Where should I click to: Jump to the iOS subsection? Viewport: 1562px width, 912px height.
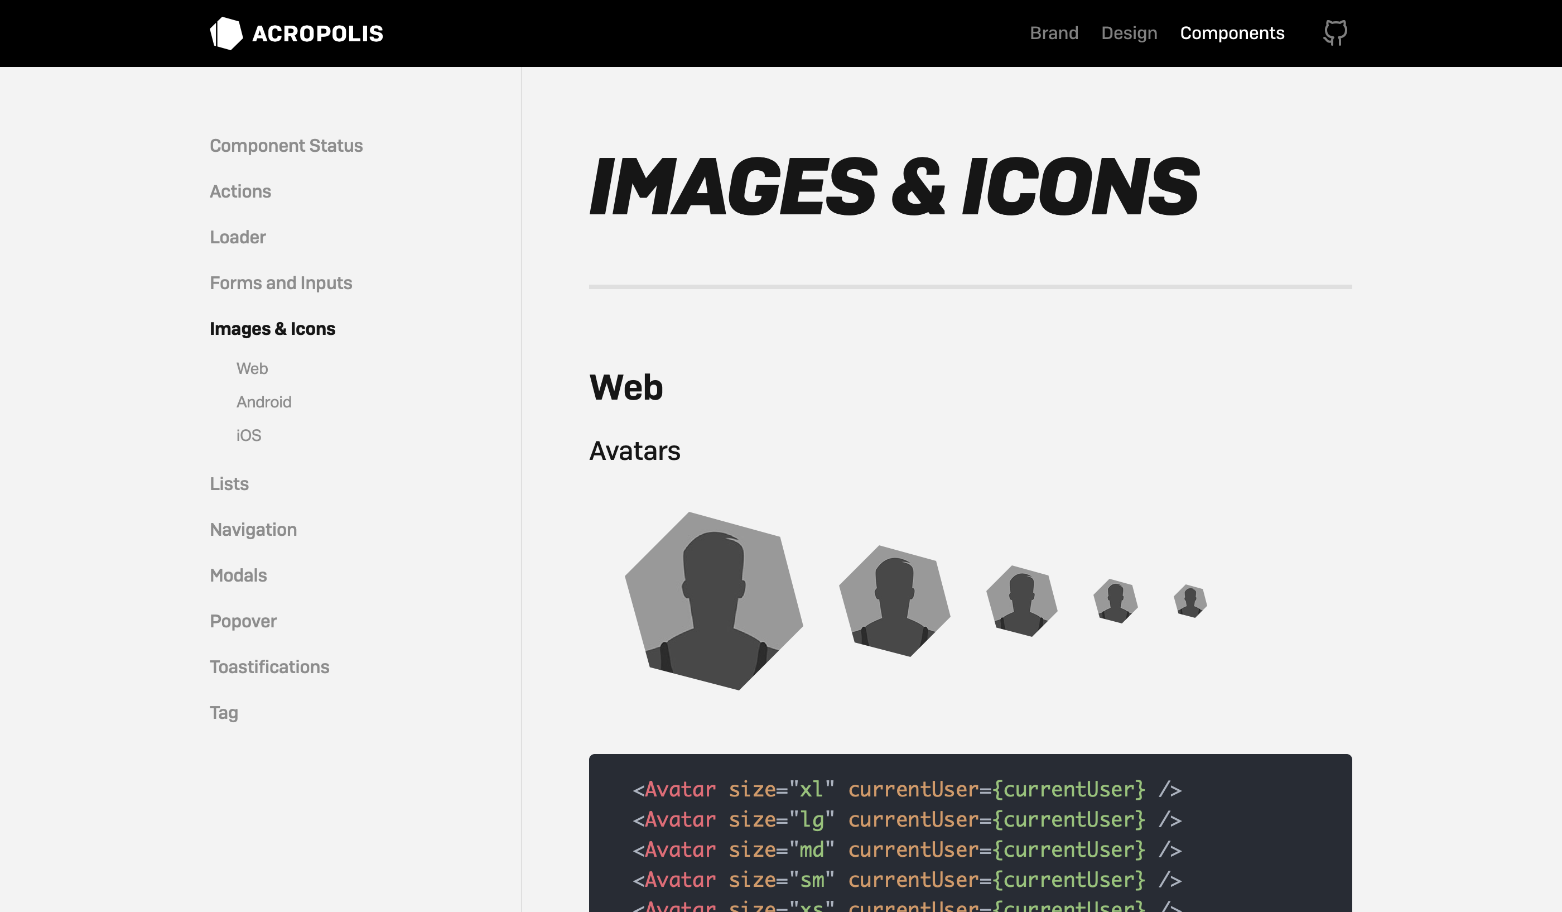(249, 436)
